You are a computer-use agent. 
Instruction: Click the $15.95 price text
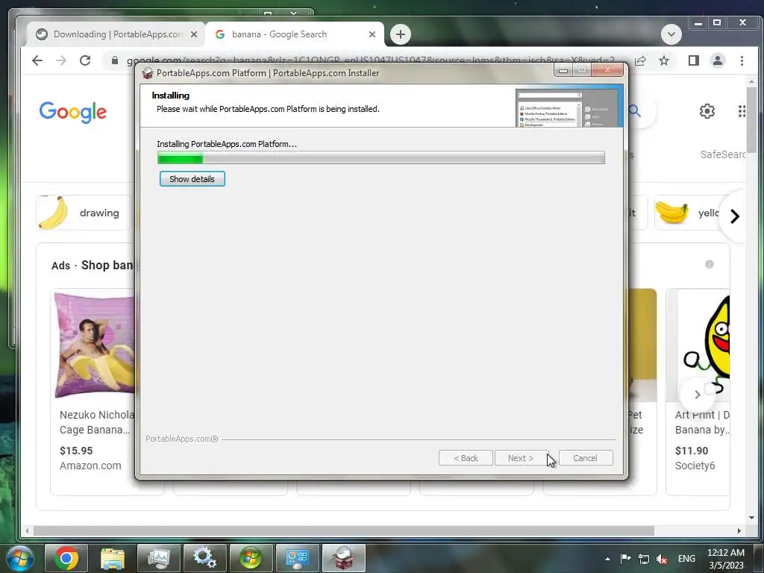[76, 451]
